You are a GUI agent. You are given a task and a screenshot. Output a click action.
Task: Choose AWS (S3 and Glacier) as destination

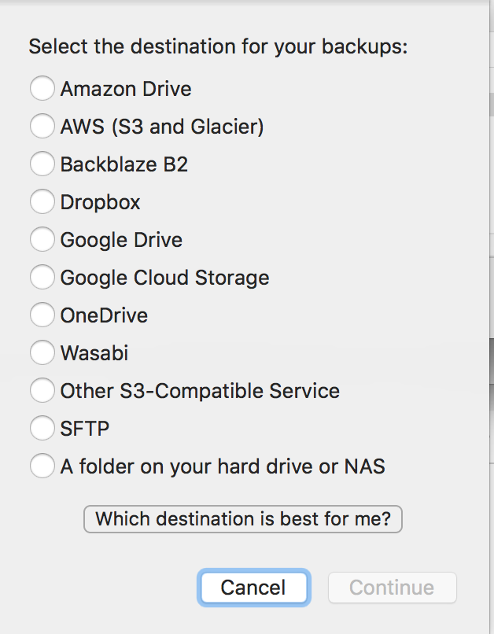pyautogui.click(x=42, y=126)
